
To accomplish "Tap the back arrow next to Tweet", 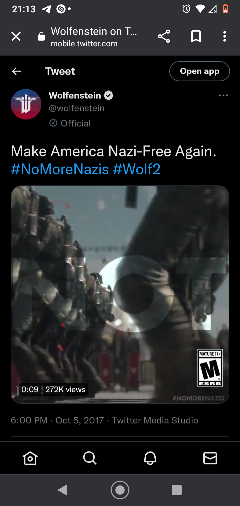I will (17, 71).
